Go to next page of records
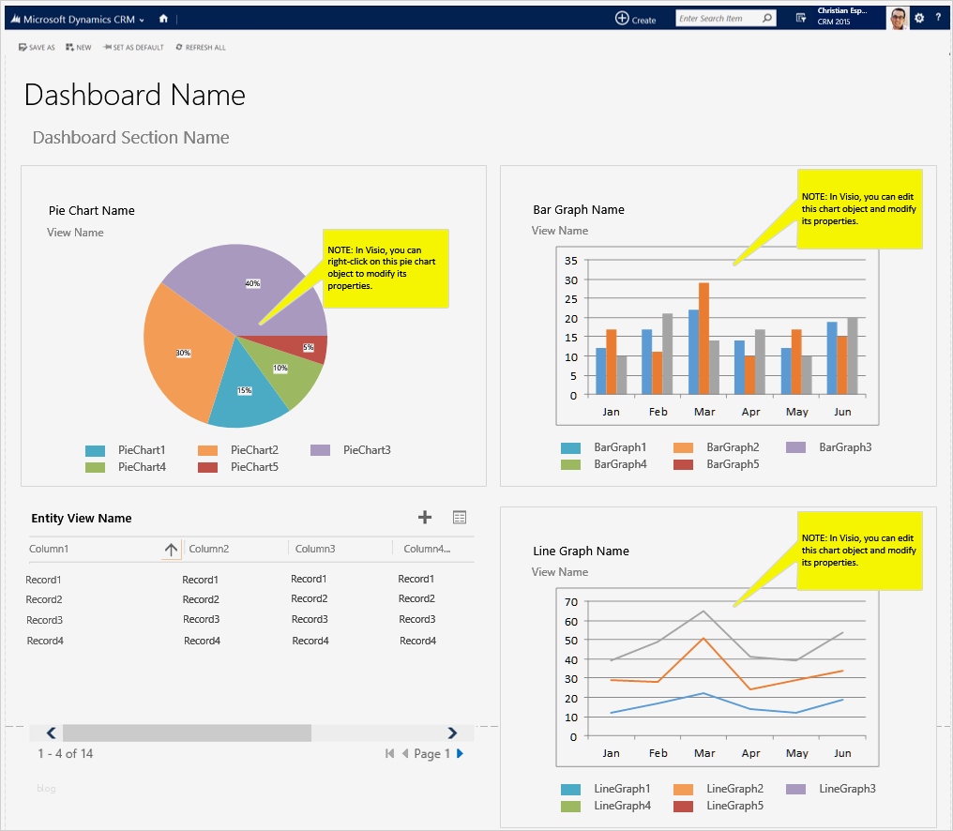This screenshot has height=831, width=953. [460, 753]
